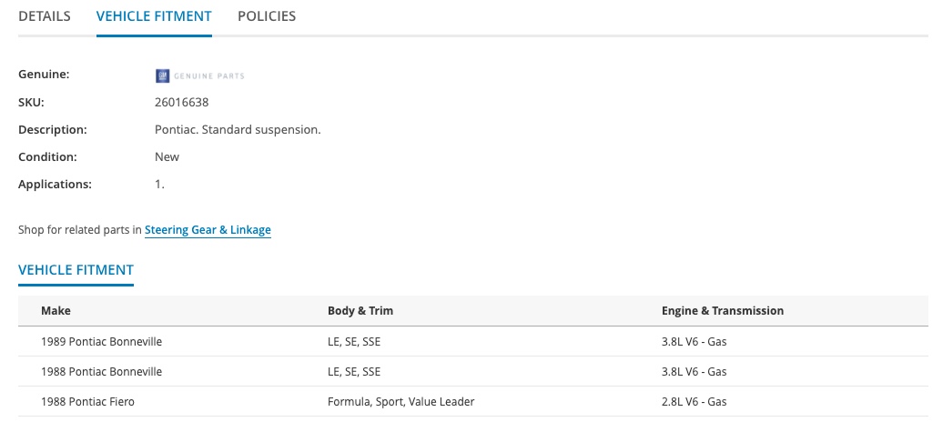Click the Genuine Parts label text
943x432 pixels.
click(208, 76)
